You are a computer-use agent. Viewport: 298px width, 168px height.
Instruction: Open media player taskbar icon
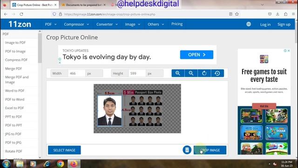33,164
